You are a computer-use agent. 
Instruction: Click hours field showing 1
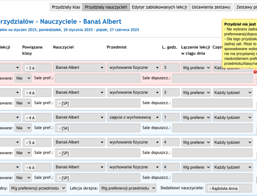point(171,117)
